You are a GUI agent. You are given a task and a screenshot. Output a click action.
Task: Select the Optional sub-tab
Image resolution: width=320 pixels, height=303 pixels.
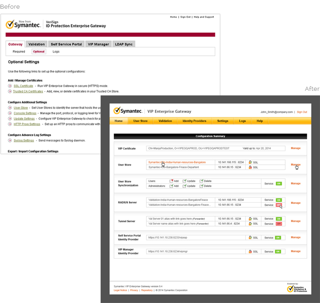(x=39, y=52)
